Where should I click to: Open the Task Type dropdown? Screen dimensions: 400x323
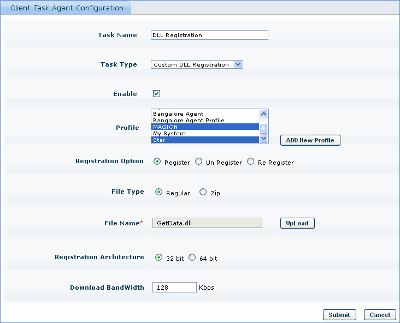pyautogui.click(x=197, y=64)
